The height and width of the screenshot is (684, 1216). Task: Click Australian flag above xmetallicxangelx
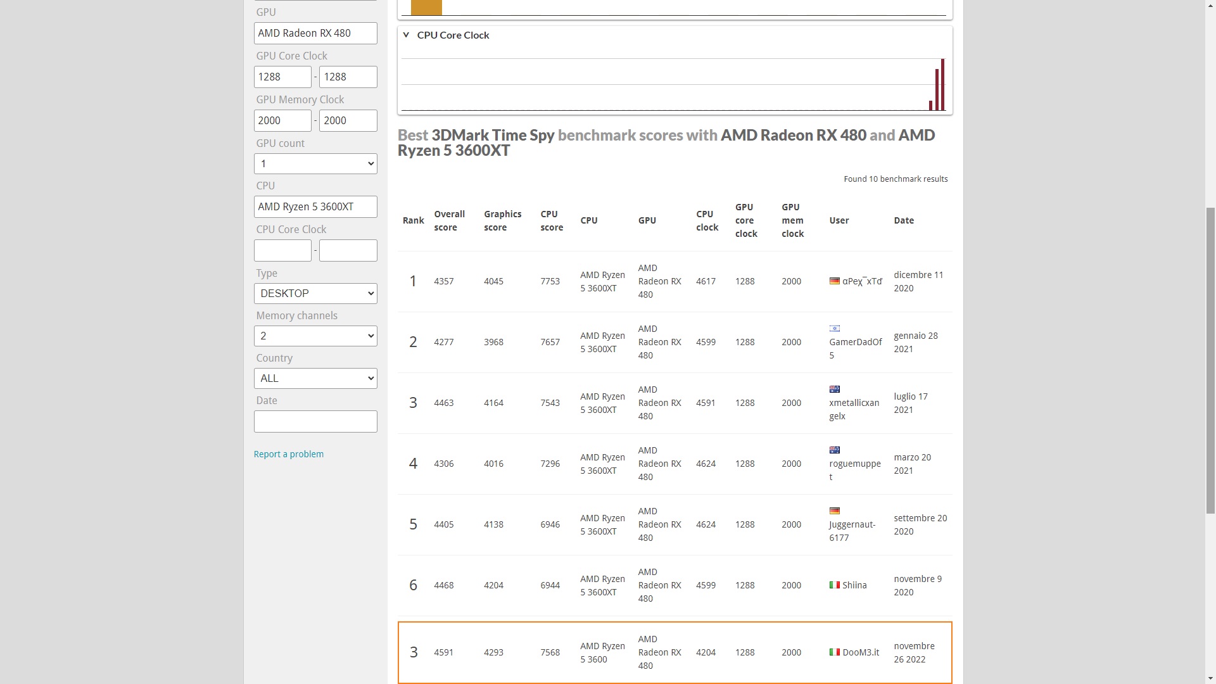click(x=834, y=389)
